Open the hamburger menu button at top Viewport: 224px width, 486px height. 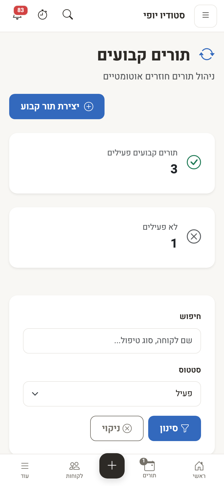206,16
